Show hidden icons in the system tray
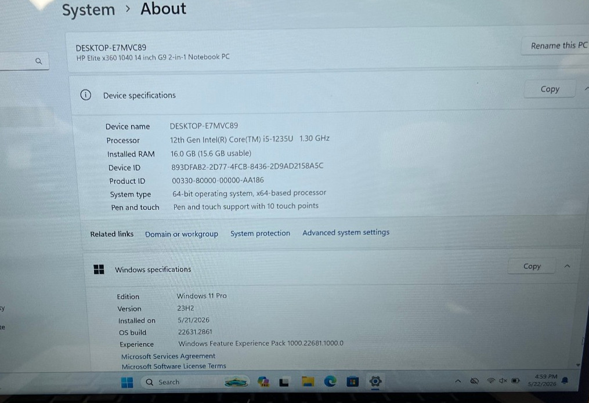This screenshot has width=589, height=403. pyautogui.click(x=458, y=381)
